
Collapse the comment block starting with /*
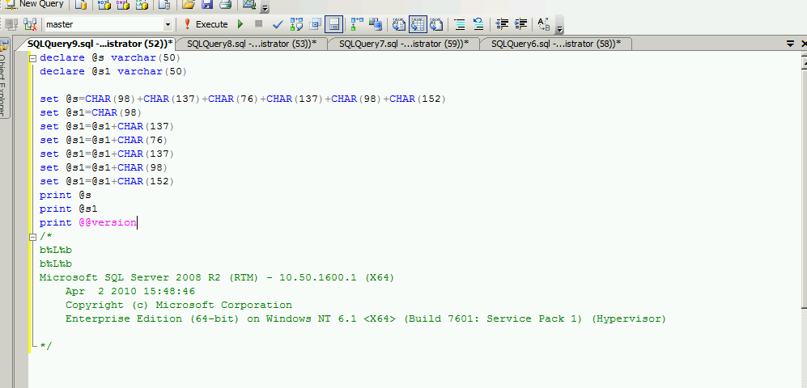coord(33,236)
